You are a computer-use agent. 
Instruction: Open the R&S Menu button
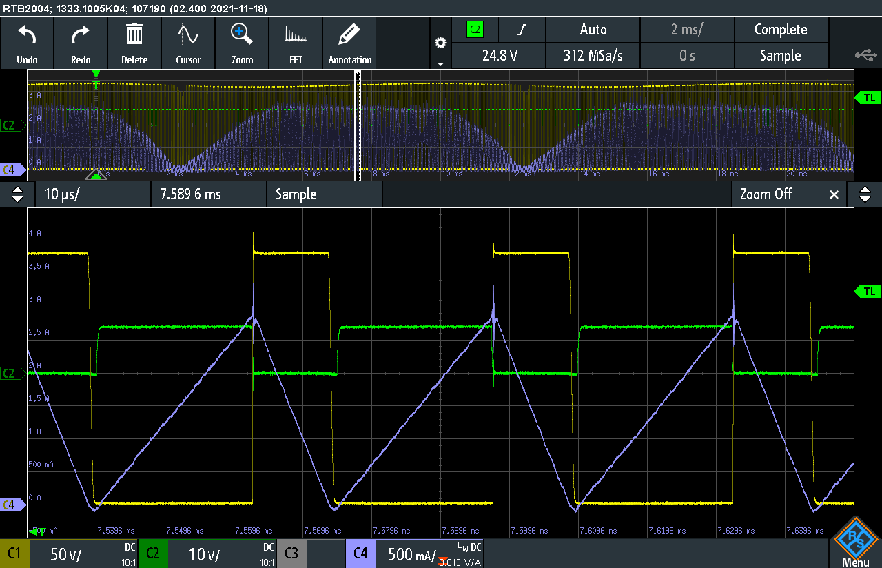[855, 543]
